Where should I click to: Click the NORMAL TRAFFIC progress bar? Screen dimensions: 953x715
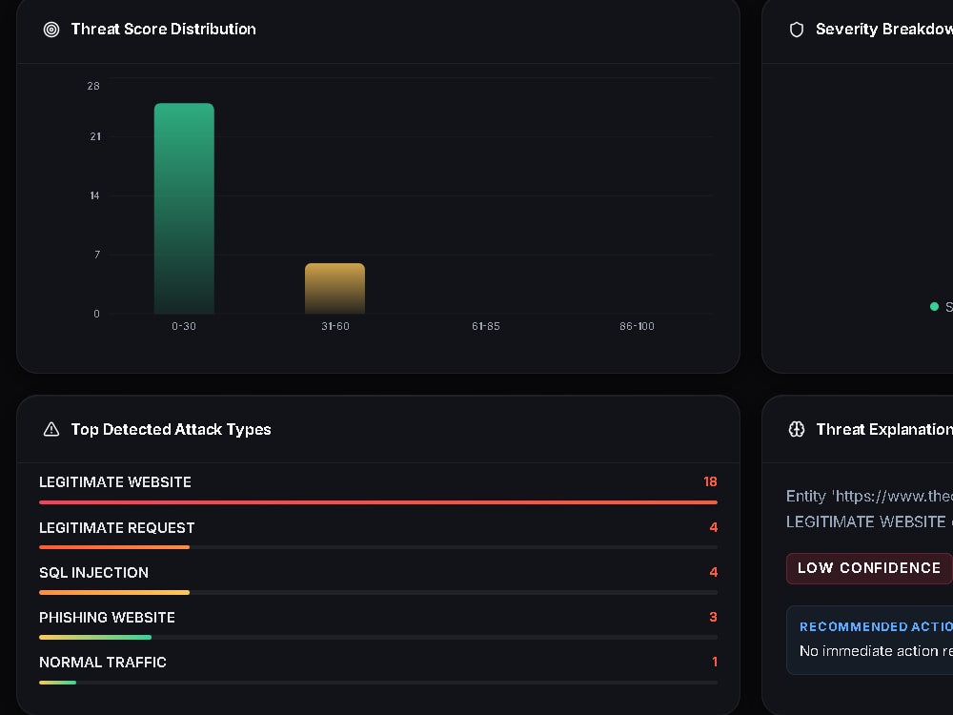point(378,683)
